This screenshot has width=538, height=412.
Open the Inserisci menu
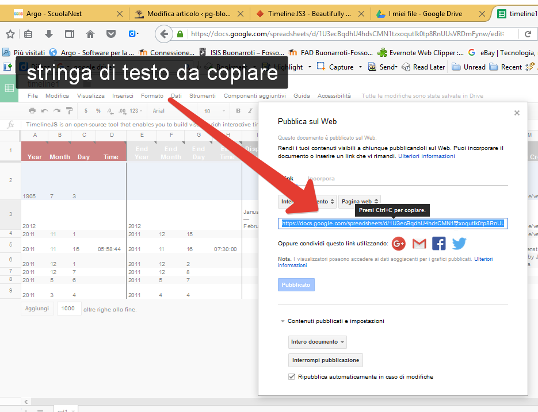tap(123, 95)
